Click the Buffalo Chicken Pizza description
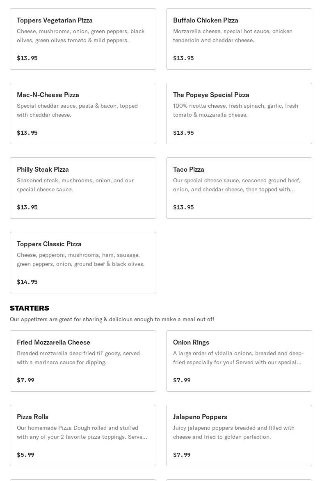Viewport: 322px width, 481px height. [233, 36]
